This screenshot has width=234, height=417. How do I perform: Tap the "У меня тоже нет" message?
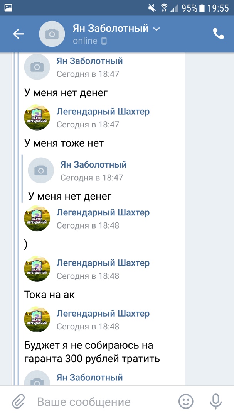(x=64, y=143)
